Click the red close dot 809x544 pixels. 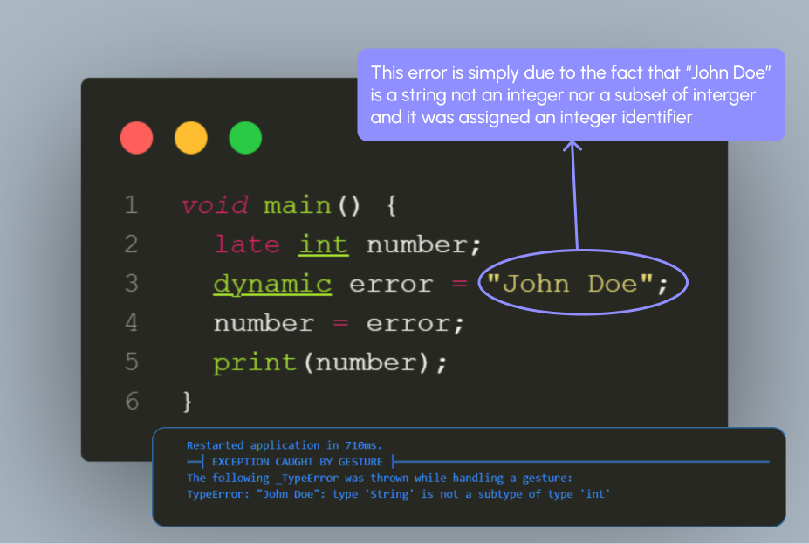[x=137, y=138]
